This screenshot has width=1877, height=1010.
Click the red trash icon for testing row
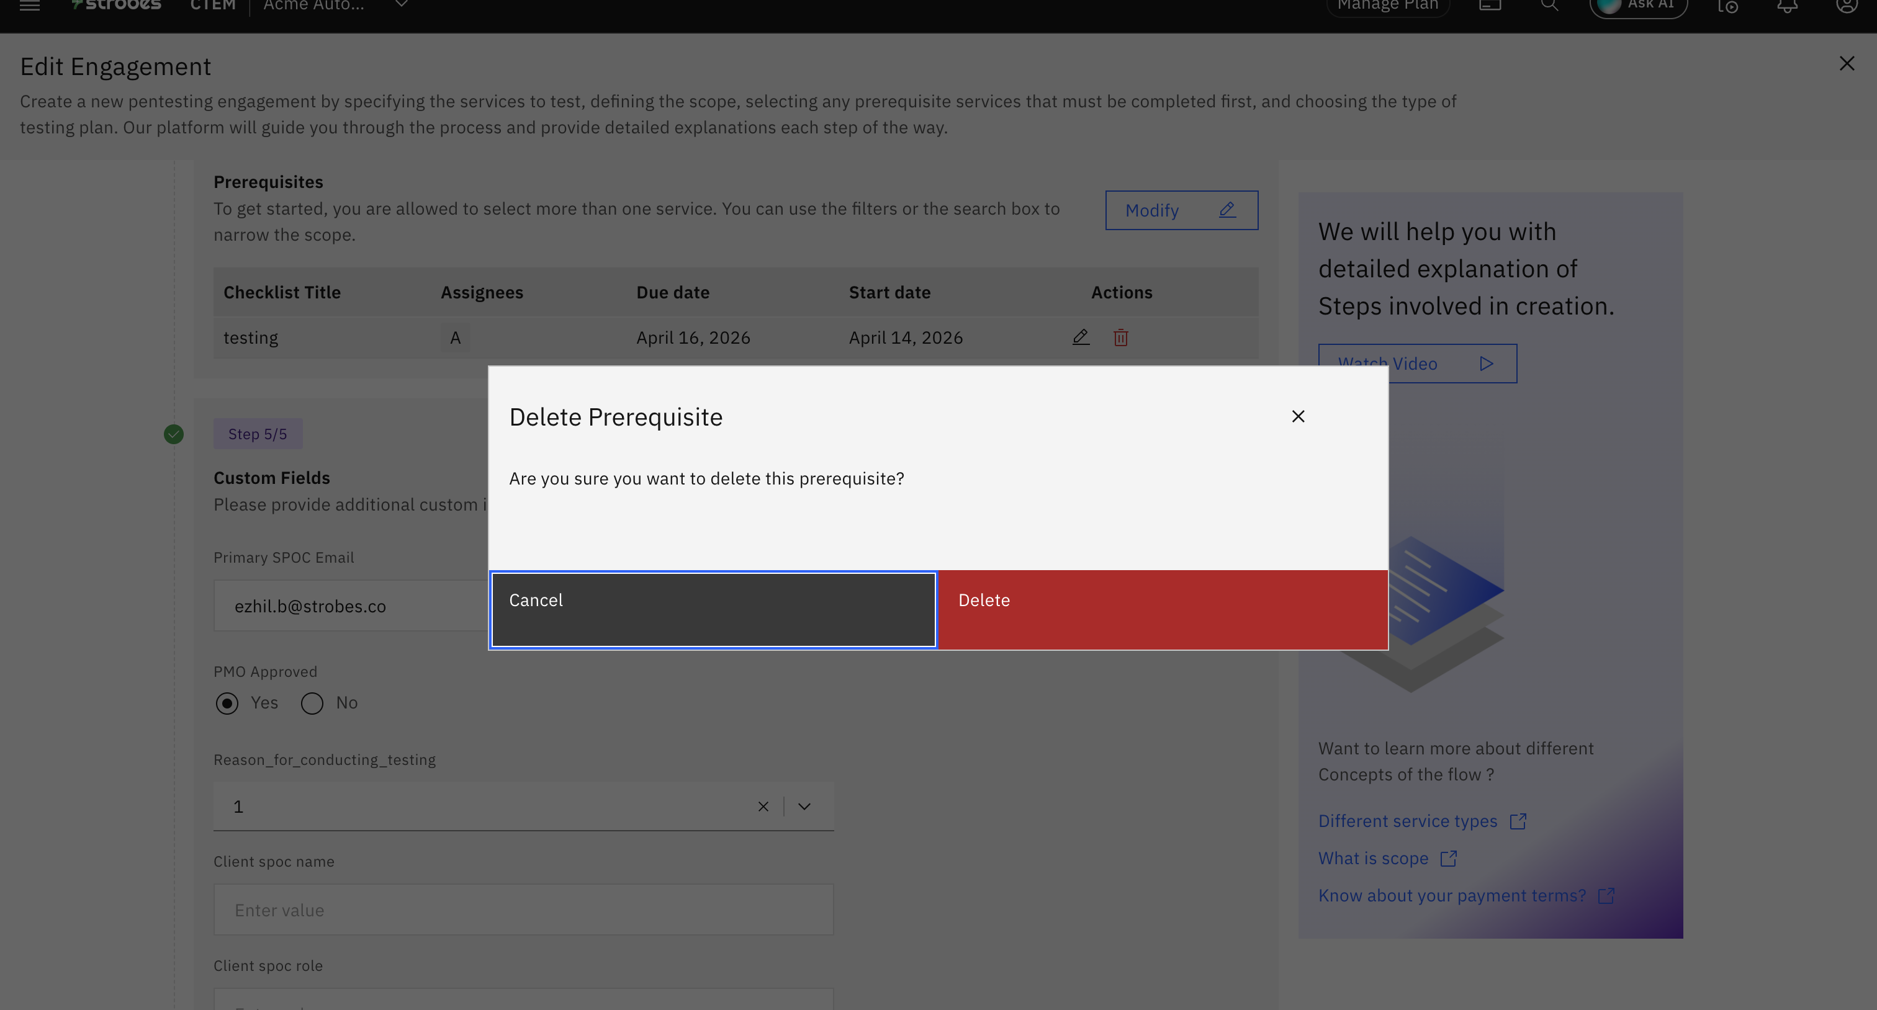(1120, 338)
